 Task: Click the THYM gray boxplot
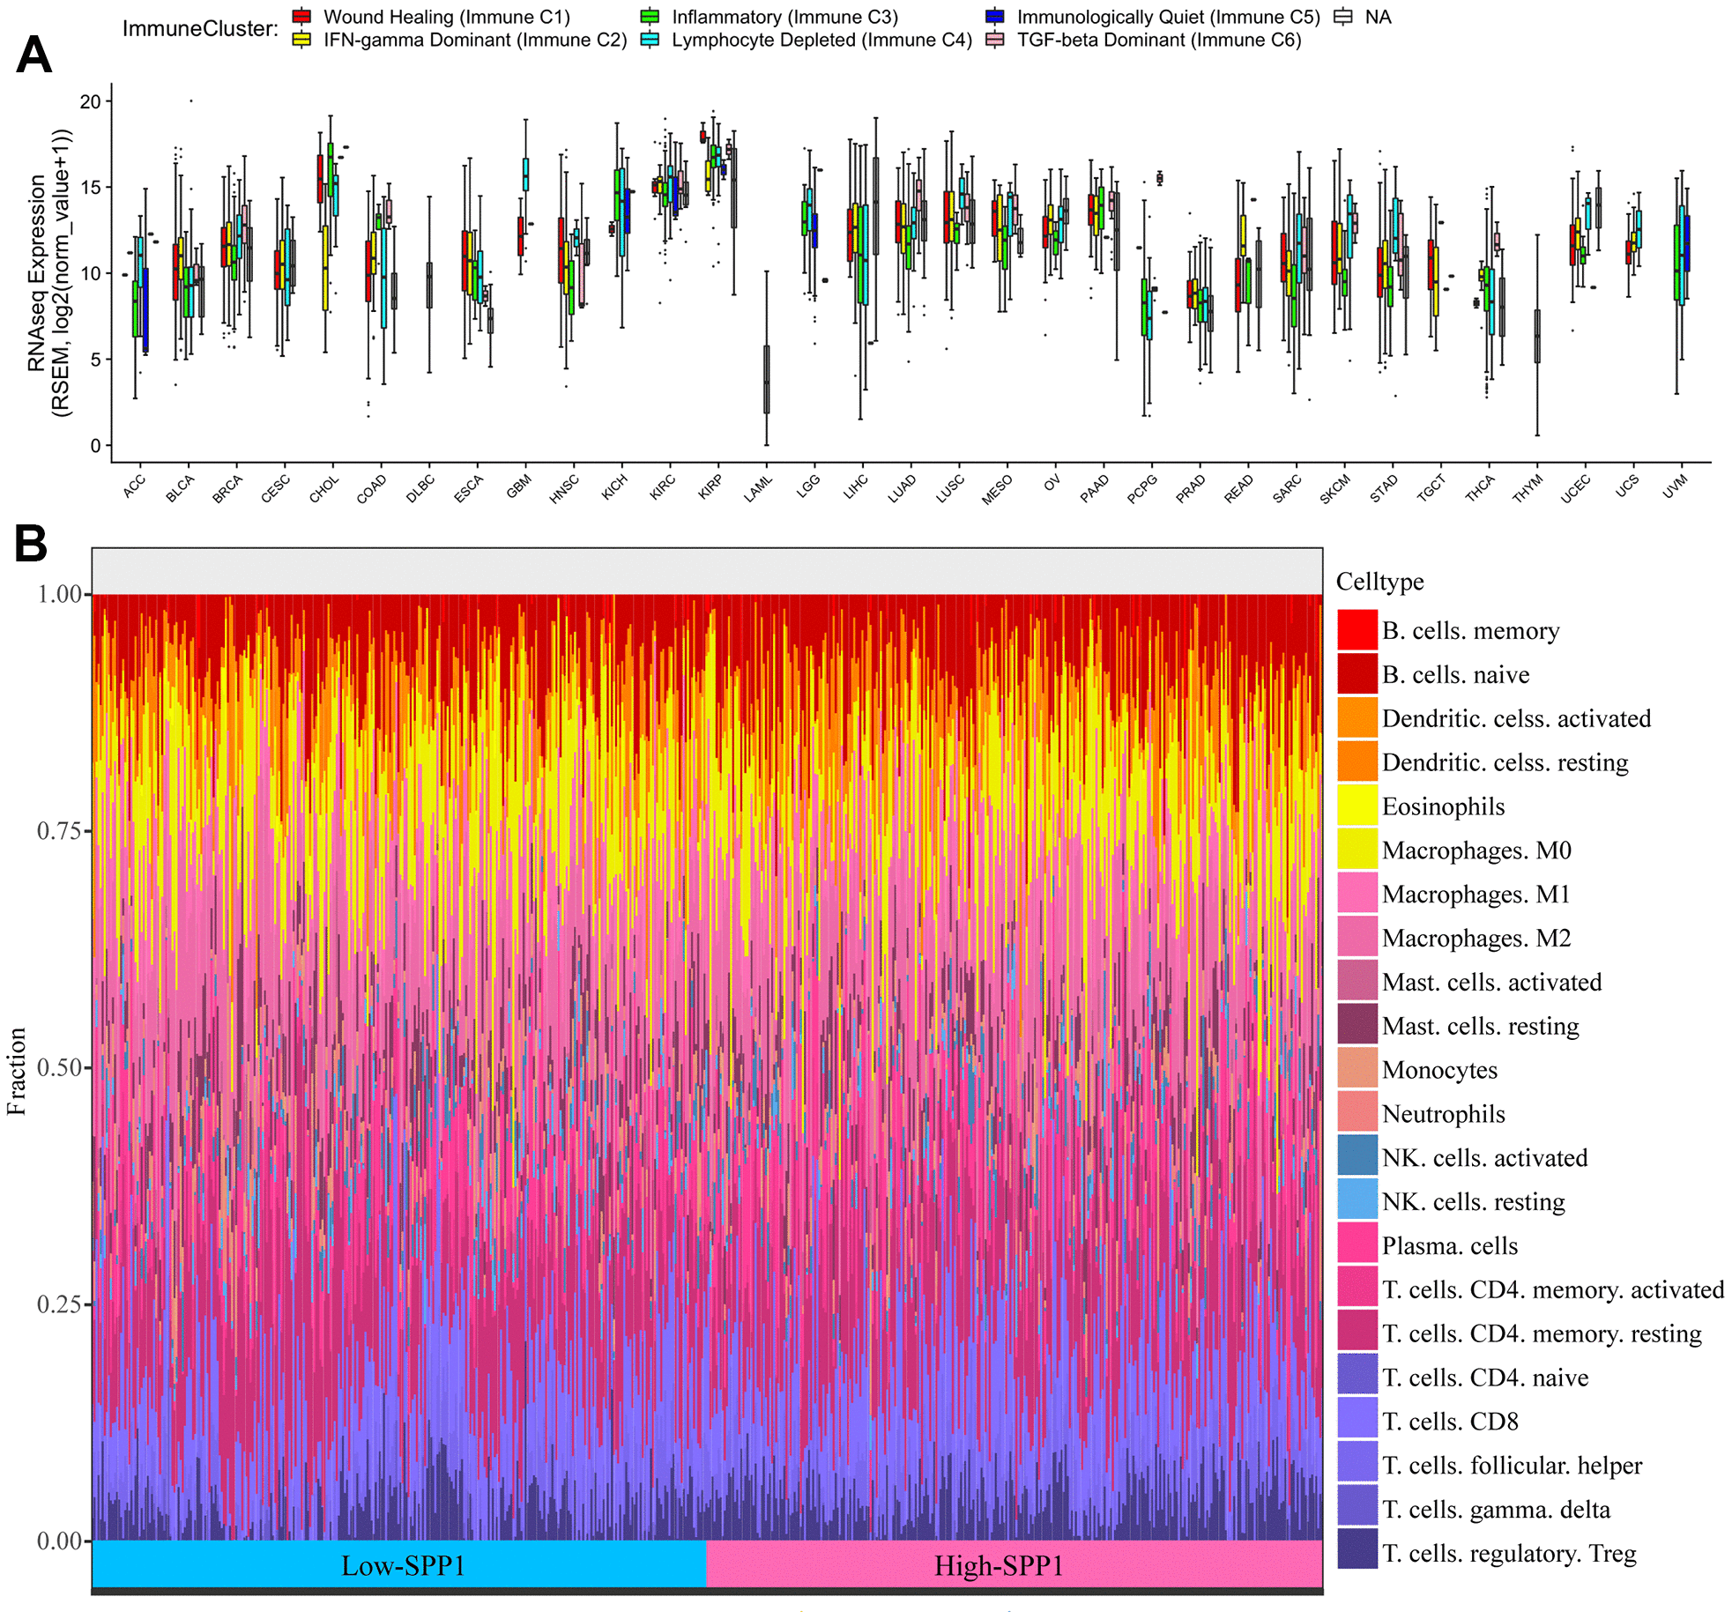point(1537,336)
